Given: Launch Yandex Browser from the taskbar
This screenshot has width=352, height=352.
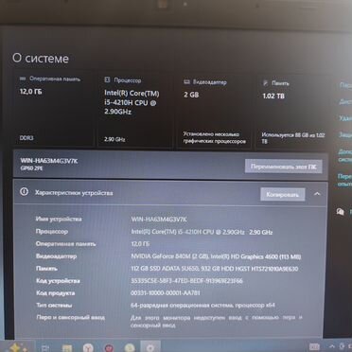Looking at the screenshot, I should pyautogui.click(x=88, y=348).
